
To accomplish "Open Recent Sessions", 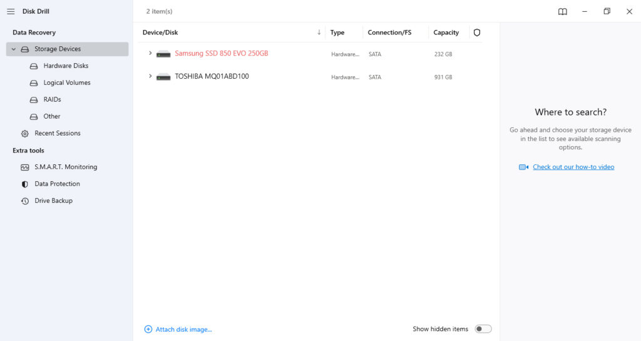I will click(x=58, y=133).
